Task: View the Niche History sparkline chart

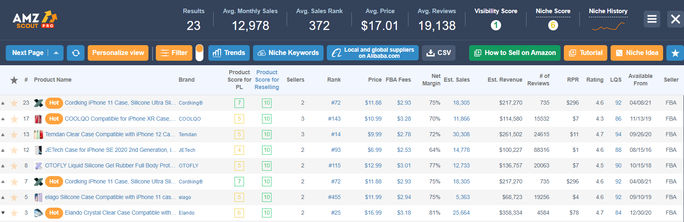Action: pyautogui.click(x=608, y=27)
